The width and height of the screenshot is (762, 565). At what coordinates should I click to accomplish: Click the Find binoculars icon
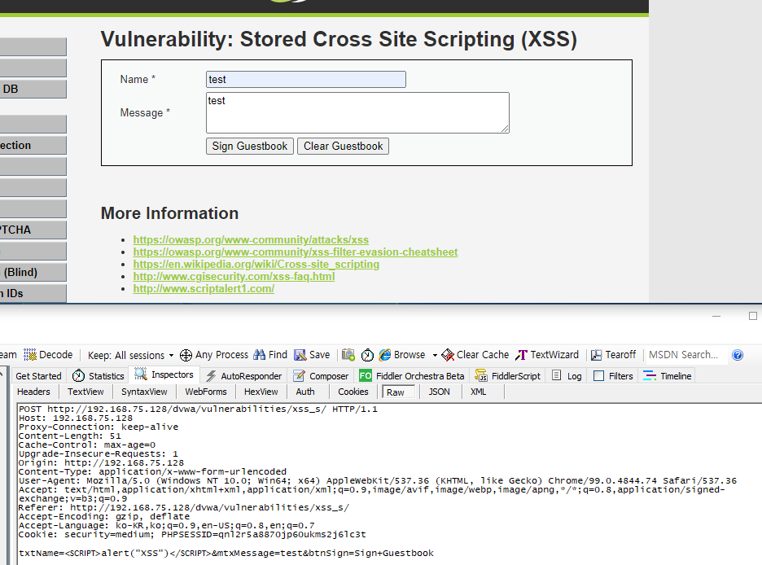pos(260,355)
